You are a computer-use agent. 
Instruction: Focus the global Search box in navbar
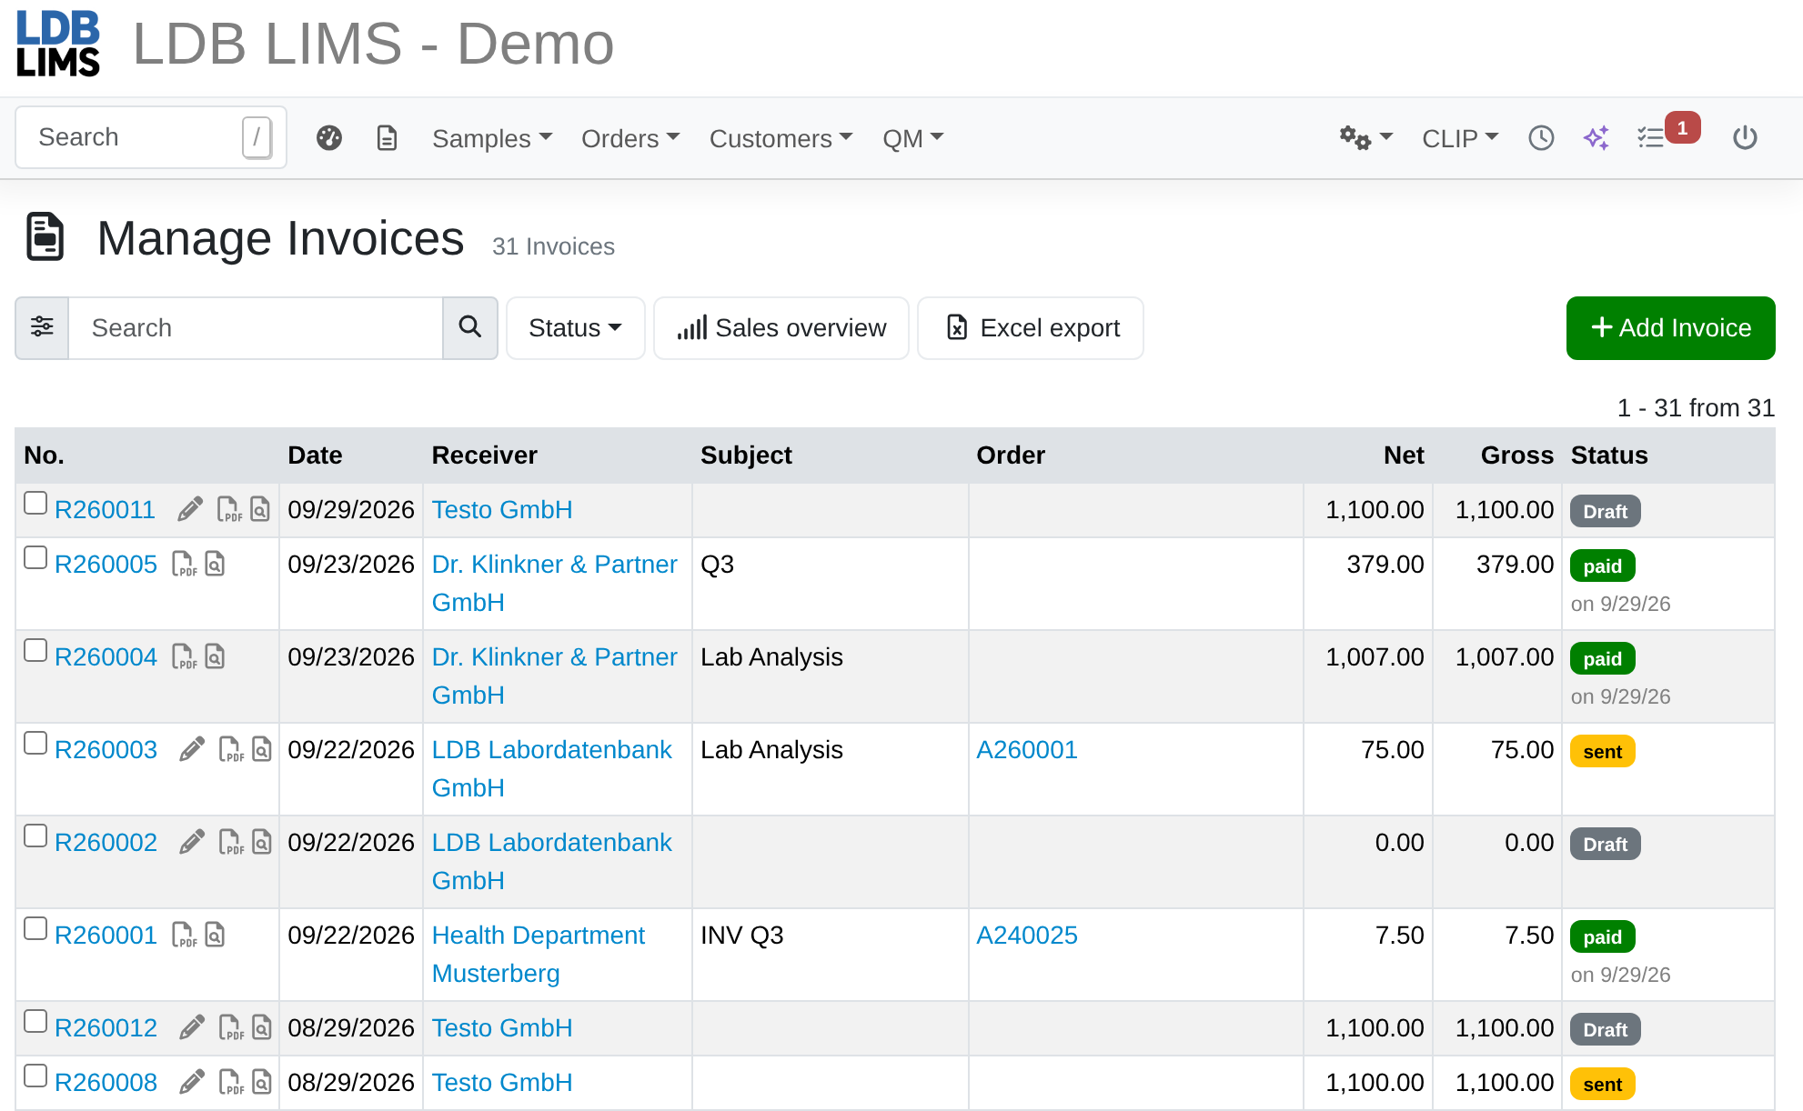(x=151, y=137)
